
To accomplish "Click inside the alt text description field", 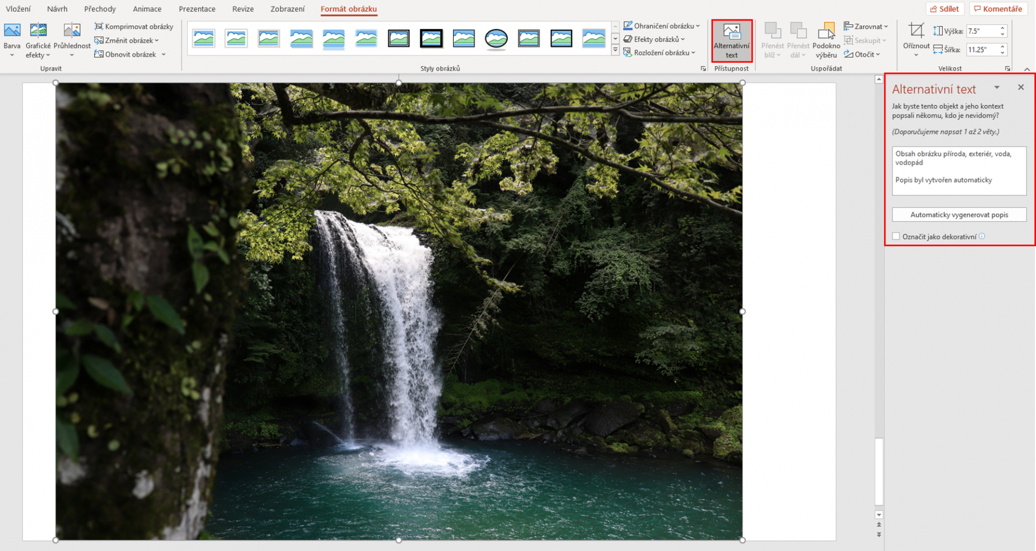I will (x=959, y=170).
